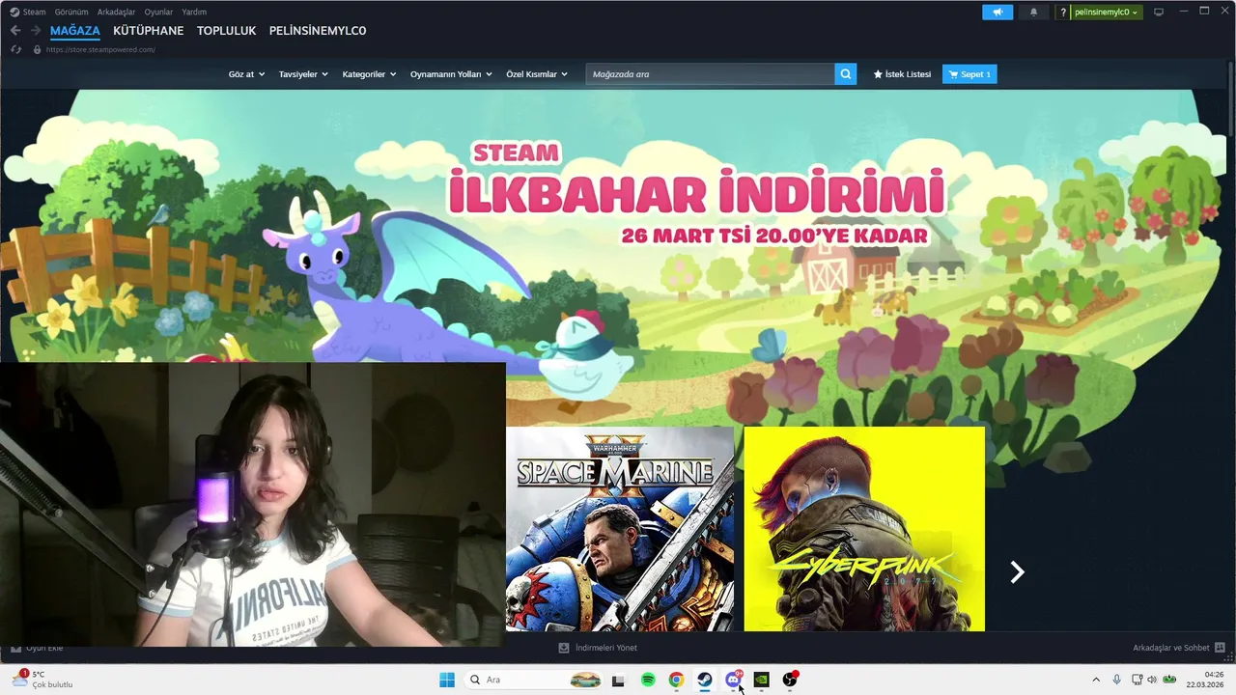Click Oyun Ekle at bottom left

(x=37, y=648)
